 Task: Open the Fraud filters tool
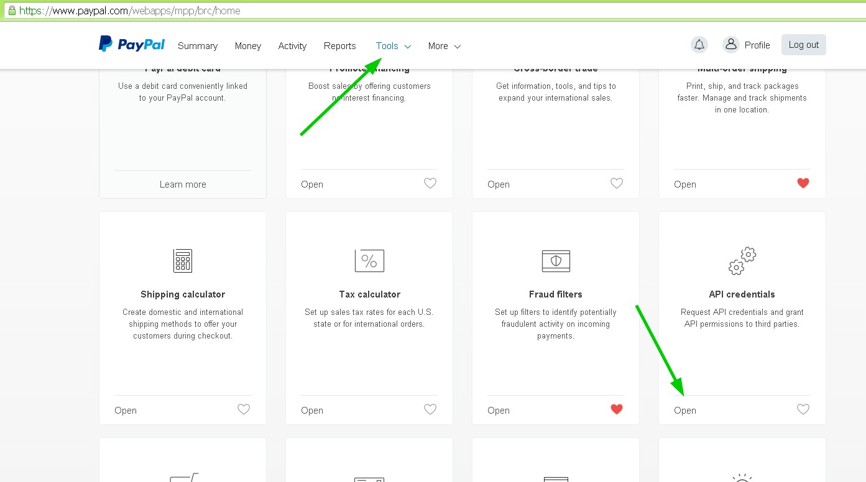pyautogui.click(x=499, y=411)
